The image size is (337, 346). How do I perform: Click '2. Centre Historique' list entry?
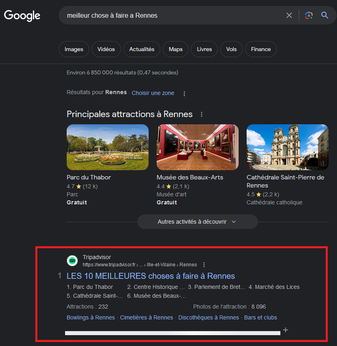[x=156, y=287]
